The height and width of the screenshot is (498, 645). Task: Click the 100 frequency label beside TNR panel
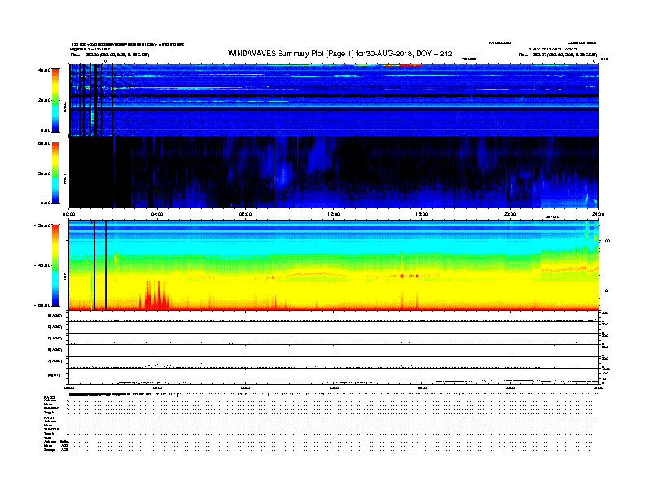coord(606,241)
